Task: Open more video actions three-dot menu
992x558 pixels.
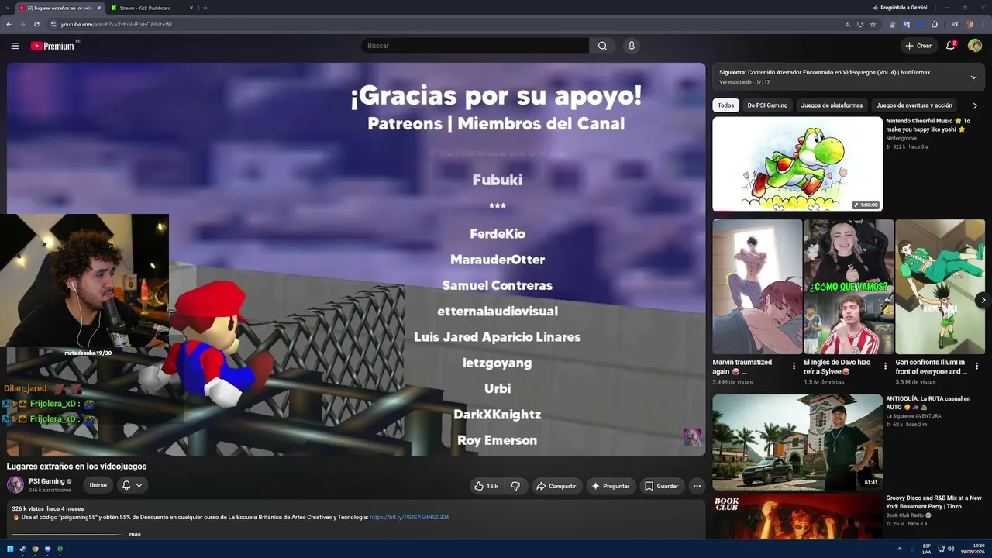Action: click(697, 486)
